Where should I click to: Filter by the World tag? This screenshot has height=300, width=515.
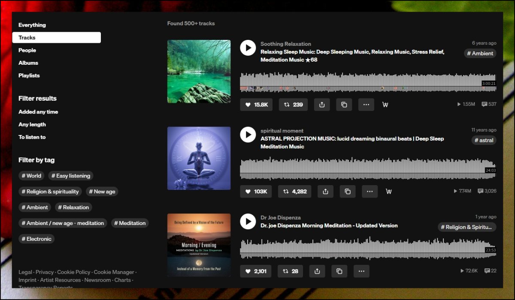pos(31,176)
